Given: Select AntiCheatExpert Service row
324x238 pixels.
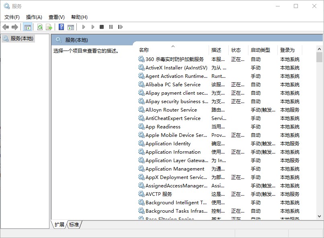Looking at the screenshot, I should (219, 118).
